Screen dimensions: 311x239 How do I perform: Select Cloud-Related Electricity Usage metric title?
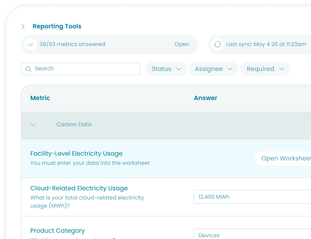[79, 188]
